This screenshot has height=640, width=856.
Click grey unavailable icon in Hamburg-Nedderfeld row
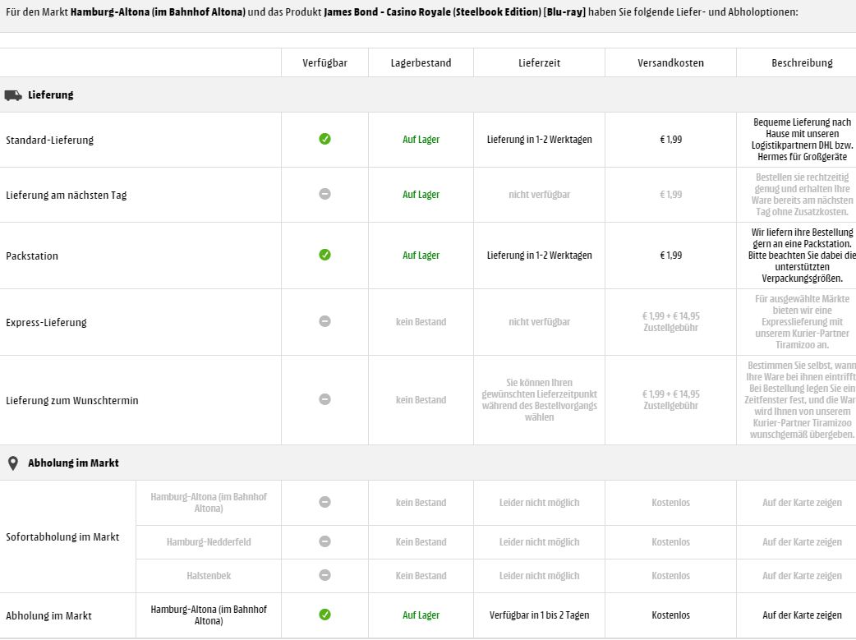click(324, 542)
